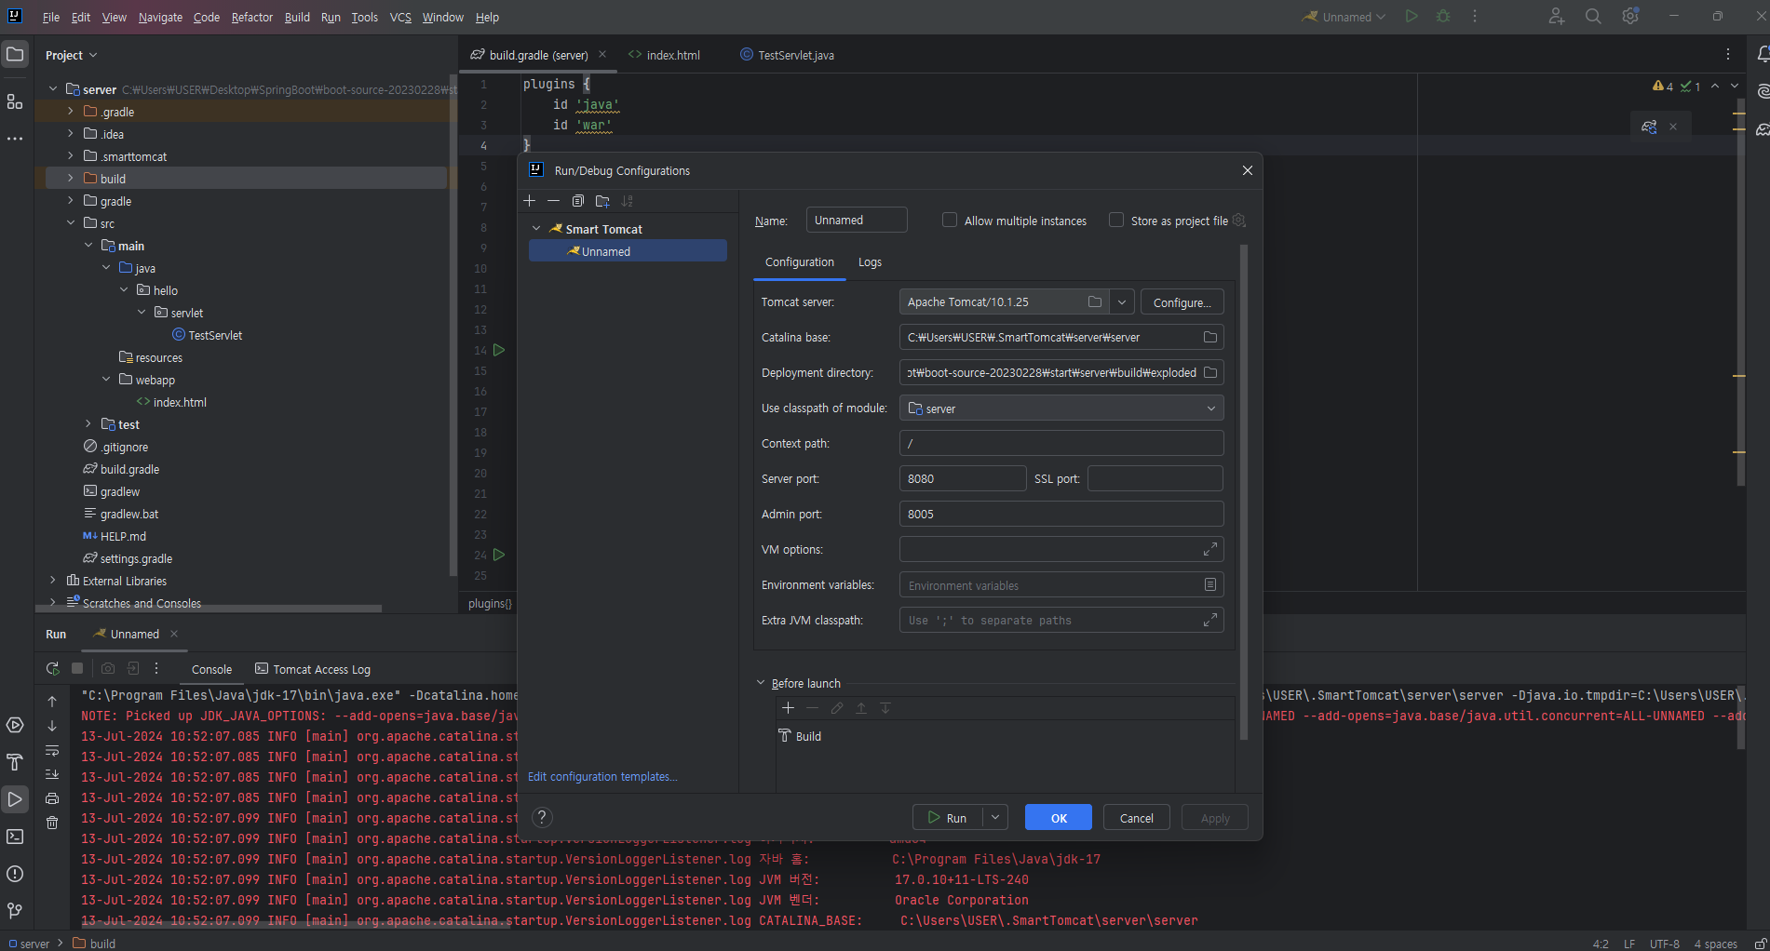Click the Run button in dialog

pyautogui.click(x=948, y=817)
